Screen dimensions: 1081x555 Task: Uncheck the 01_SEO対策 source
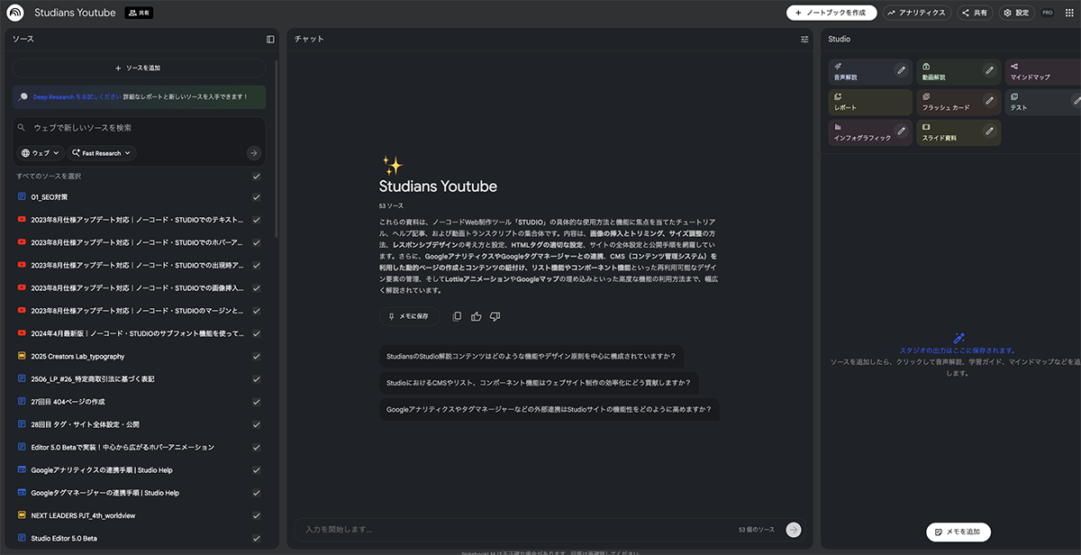coord(256,196)
